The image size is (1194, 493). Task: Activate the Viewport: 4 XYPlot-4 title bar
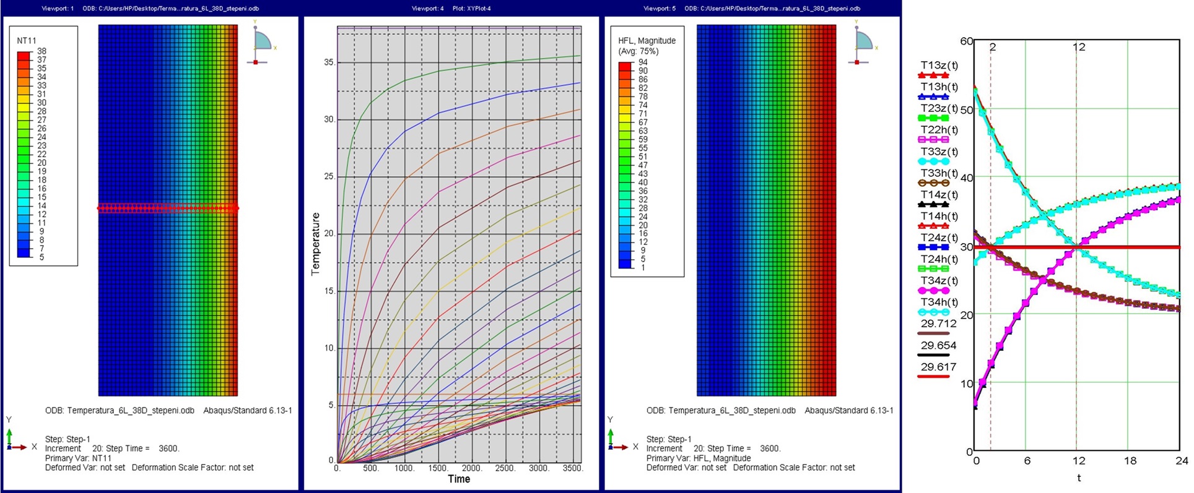point(451,9)
